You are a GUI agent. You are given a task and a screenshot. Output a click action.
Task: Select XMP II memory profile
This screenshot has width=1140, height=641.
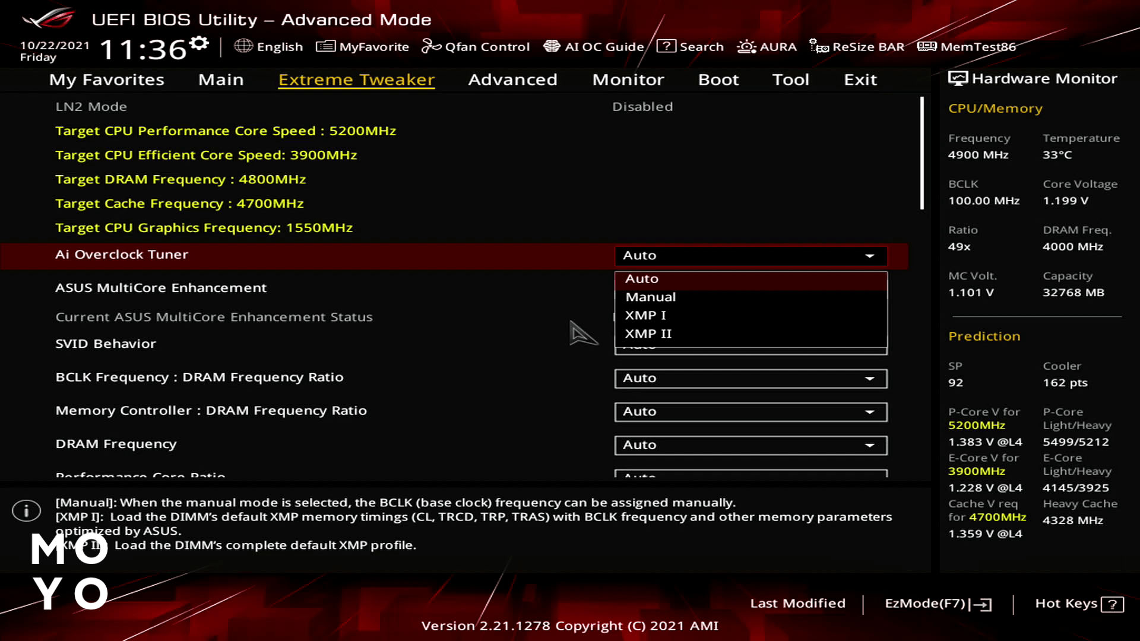(x=648, y=332)
